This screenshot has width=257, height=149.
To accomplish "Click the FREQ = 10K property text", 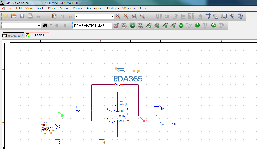I will [x=48, y=130].
